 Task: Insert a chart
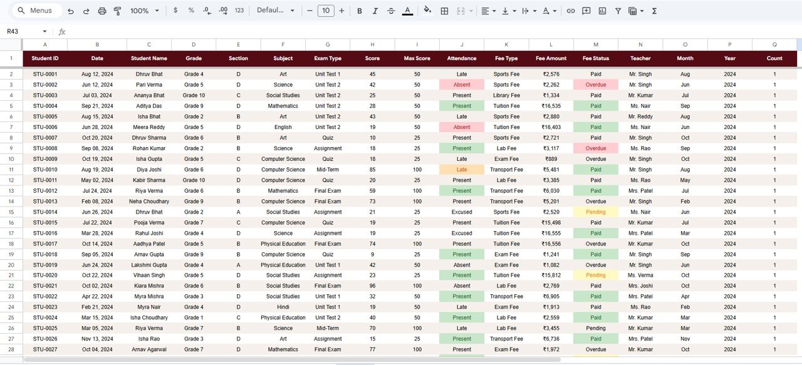click(x=602, y=11)
